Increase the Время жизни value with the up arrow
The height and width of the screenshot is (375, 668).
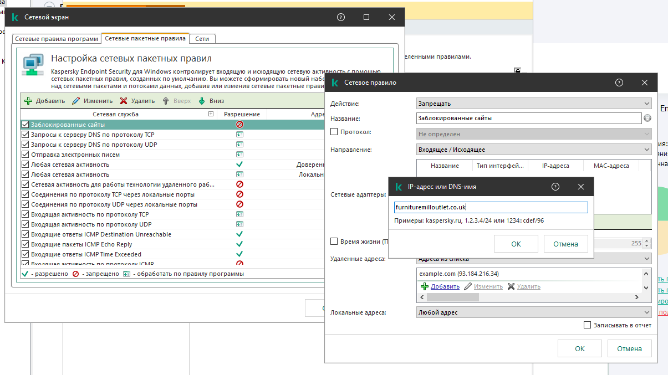pos(648,241)
